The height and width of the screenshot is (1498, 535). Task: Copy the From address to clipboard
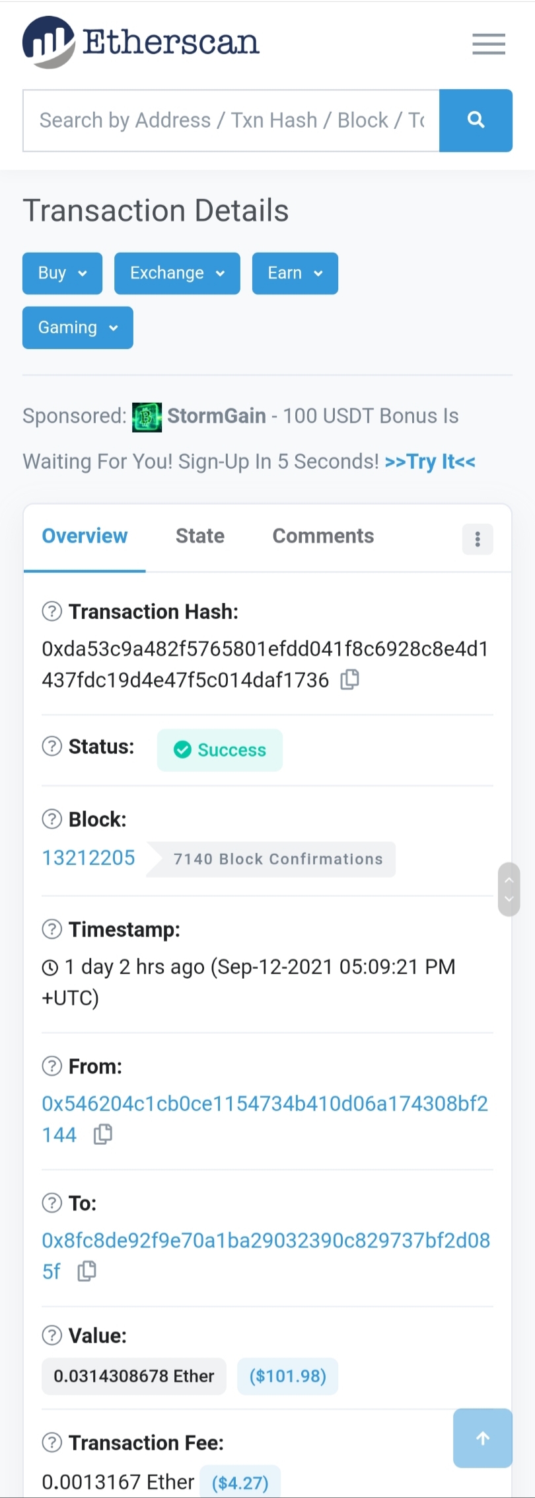coord(103,1134)
